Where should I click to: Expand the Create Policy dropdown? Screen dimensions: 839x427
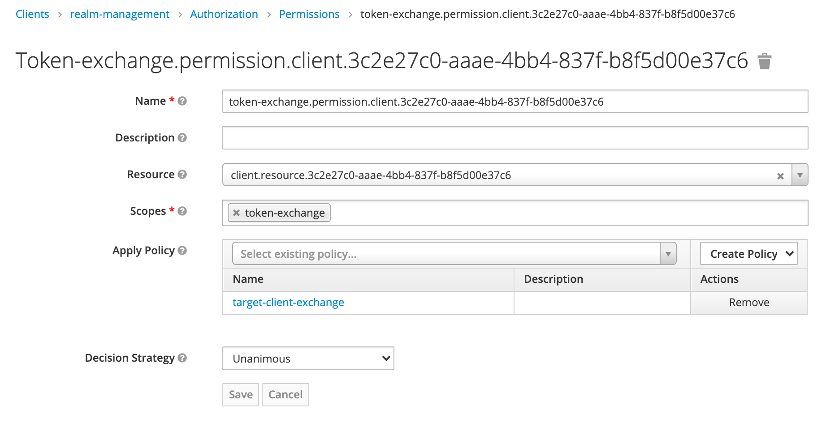(748, 254)
